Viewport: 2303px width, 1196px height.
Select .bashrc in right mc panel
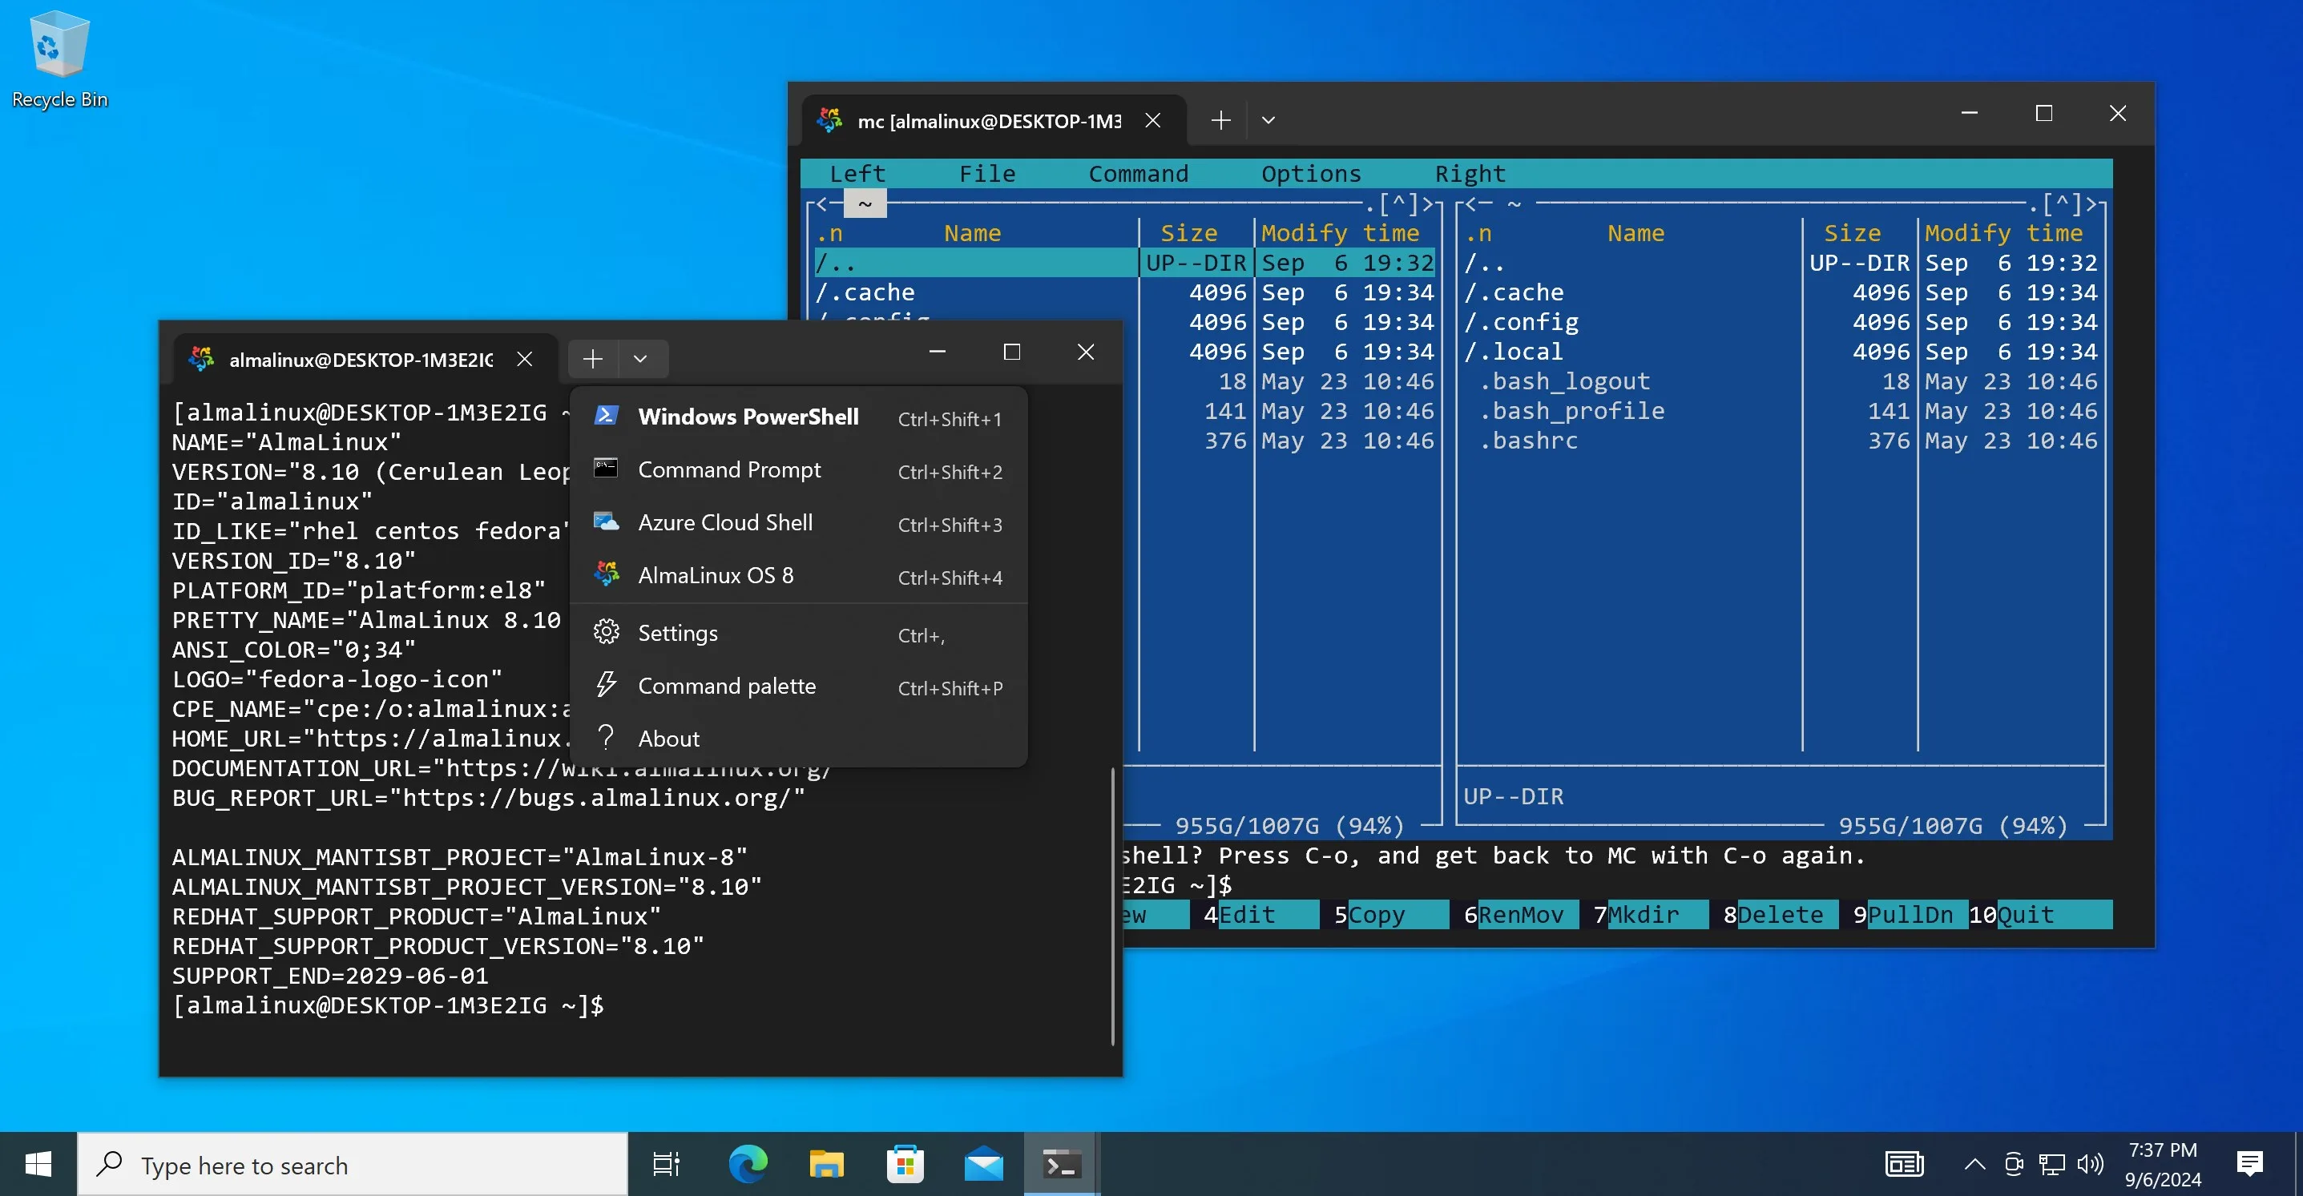point(1781,441)
